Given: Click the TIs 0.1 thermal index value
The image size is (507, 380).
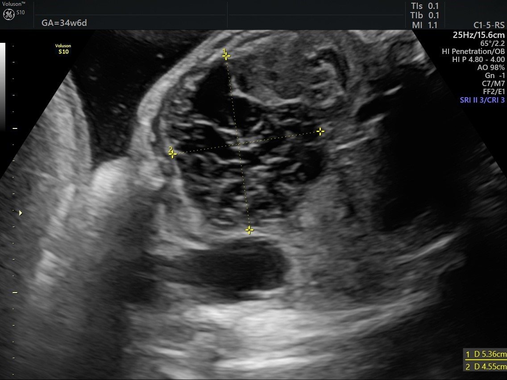Looking at the screenshot, I should (x=424, y=6).
